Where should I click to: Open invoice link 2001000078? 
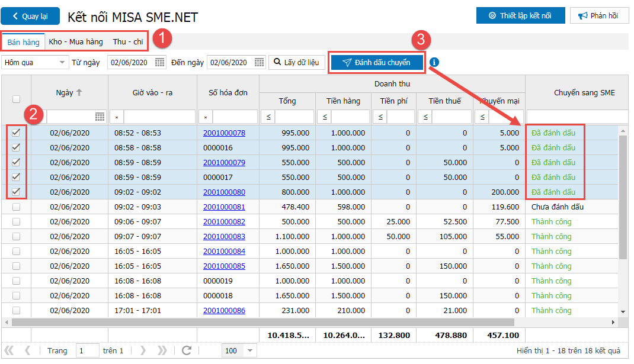point(224,133)
